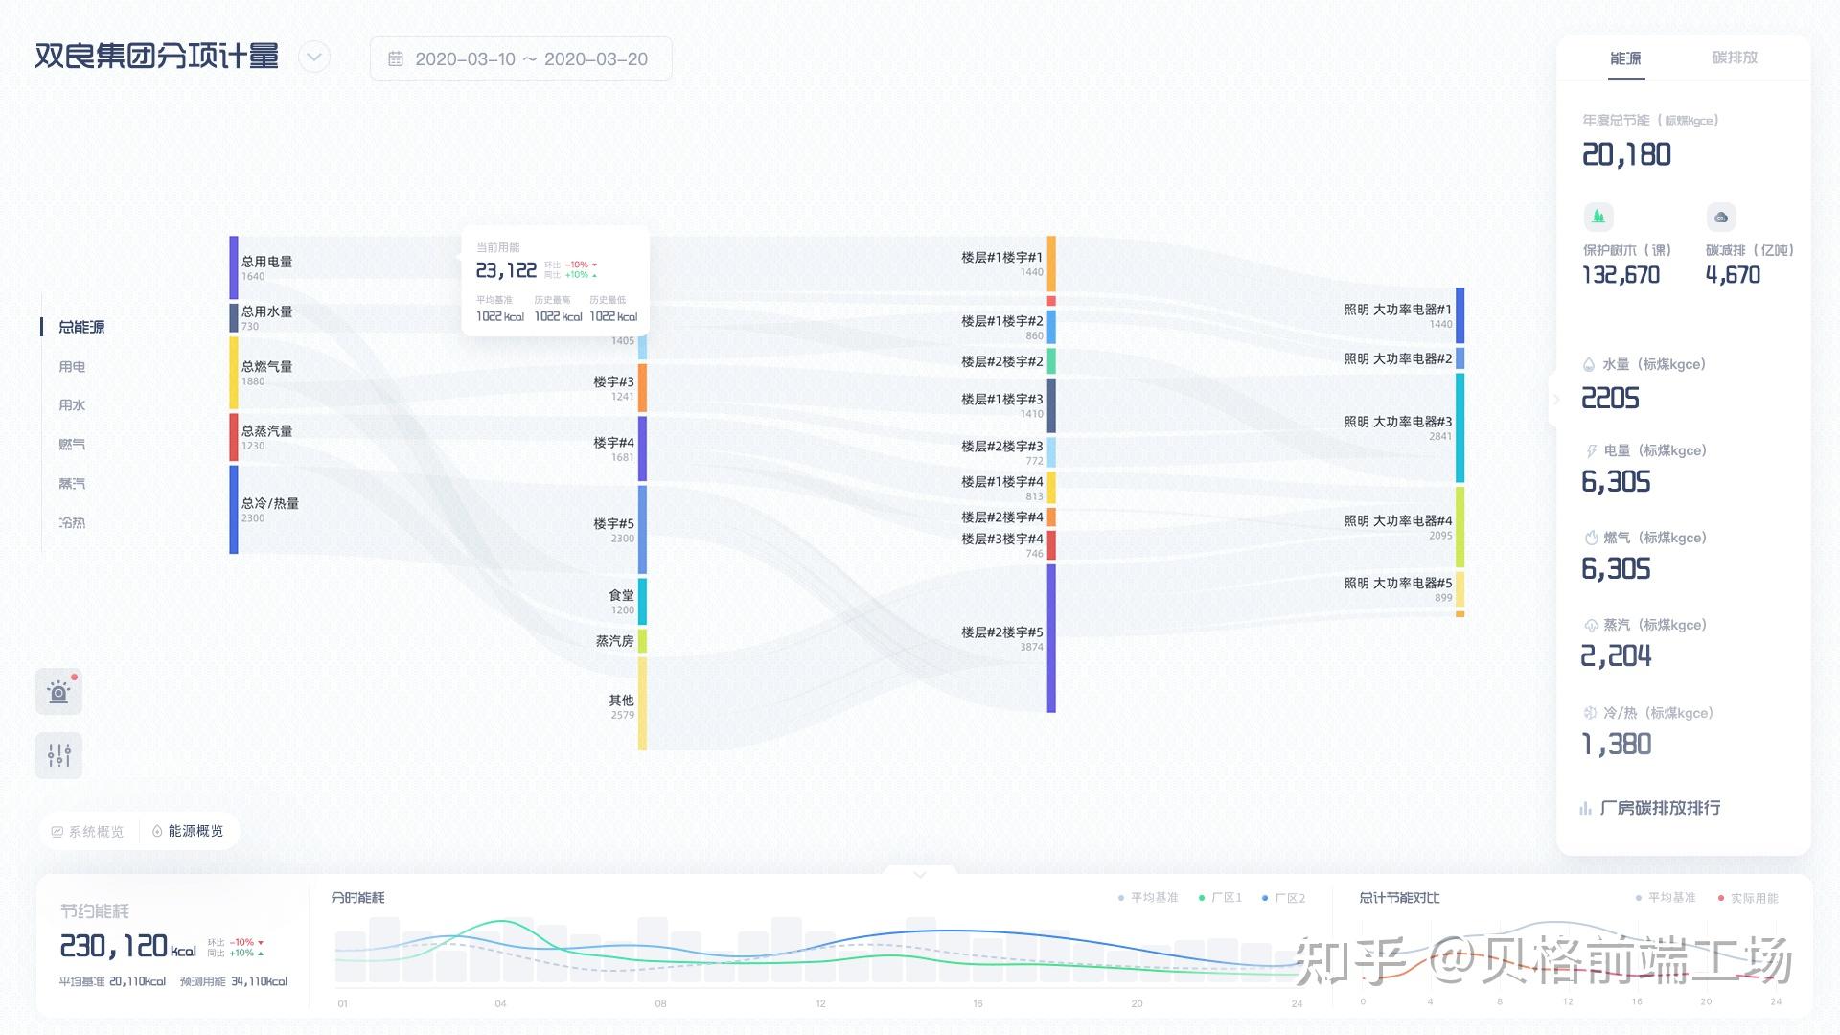Screen dimensions: 1840x1035
Task: Click the water drop icon beside 水量
Action: tap(1589, 364)
